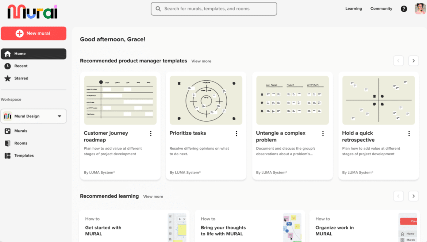Click the Mural logo
Image resolution: width=427 pixels, height=242 pixels.
click(x=32, y=12)
